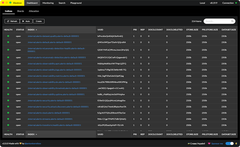The height and width of the screenshot is (147, 240).
Task: Open the Monitoring menu
Action: (48, 3)
